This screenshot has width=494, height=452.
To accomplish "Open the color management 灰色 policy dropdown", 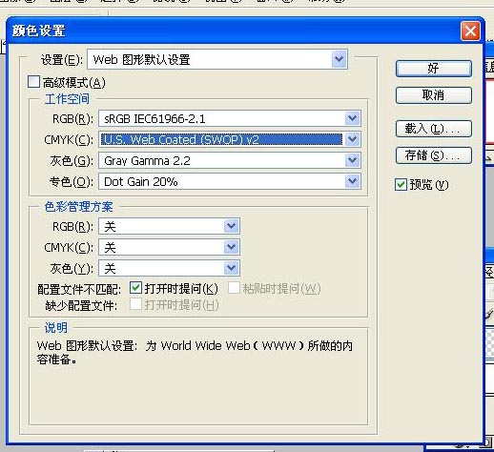I will pos(231,268).
